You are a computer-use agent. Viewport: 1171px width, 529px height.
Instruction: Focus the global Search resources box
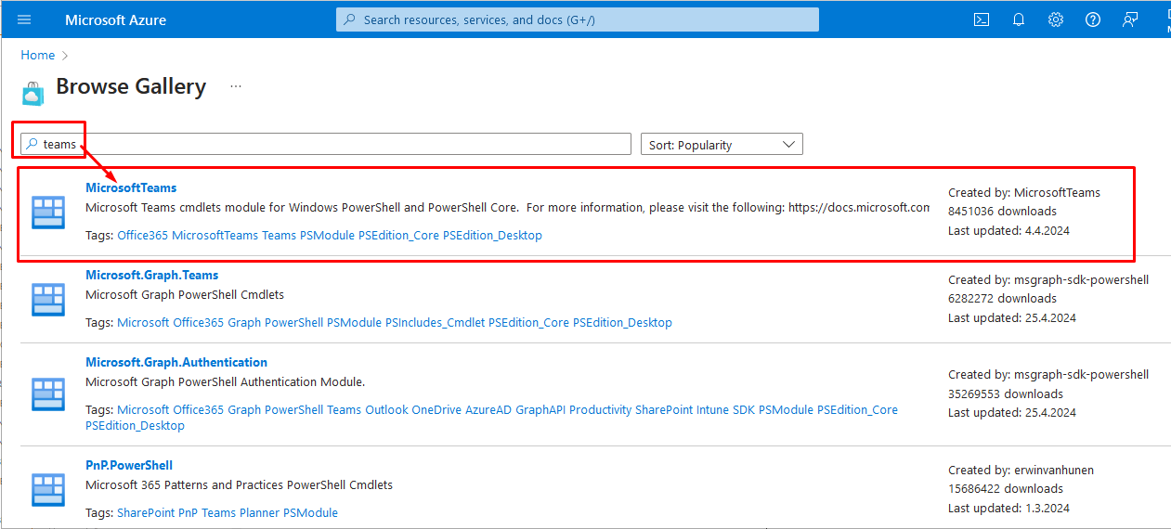(578, 19)
